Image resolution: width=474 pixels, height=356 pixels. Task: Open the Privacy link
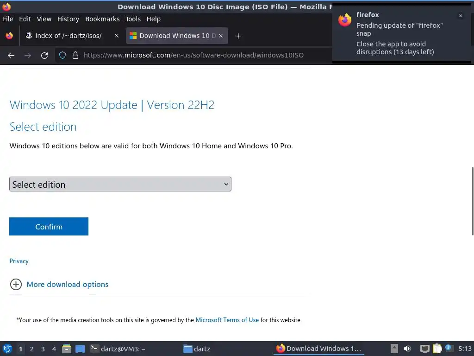[x=19, y=261]
